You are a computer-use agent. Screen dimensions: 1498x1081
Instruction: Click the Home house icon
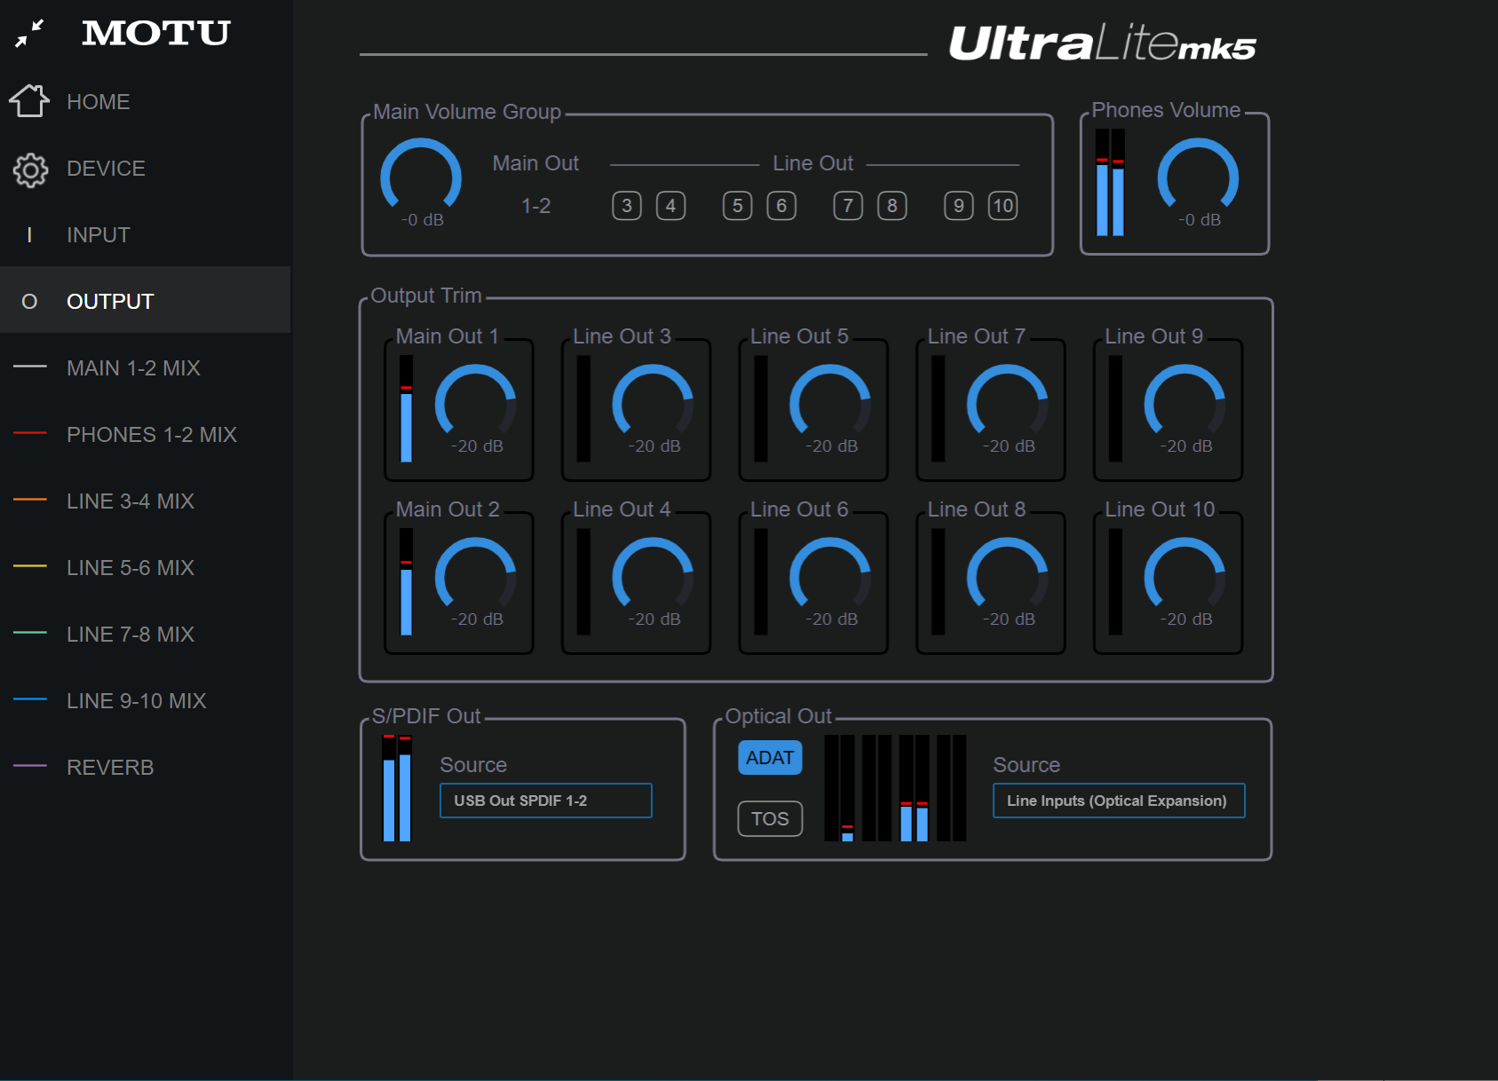click(x=29, y=101)
